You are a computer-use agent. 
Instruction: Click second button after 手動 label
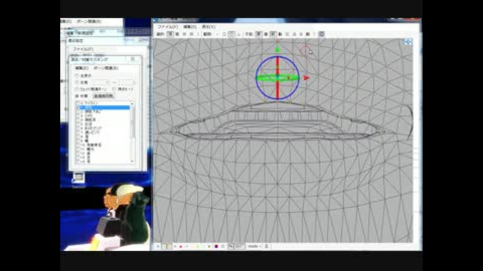click(266, 35)
